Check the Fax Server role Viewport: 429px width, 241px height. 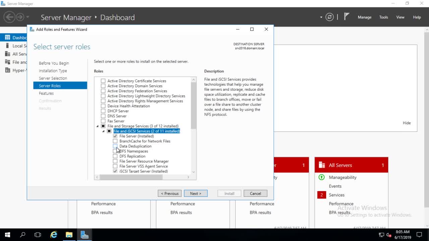pos(103,121)
